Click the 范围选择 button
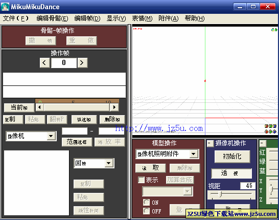The image size is (279, 220). [x=77, y=142]
